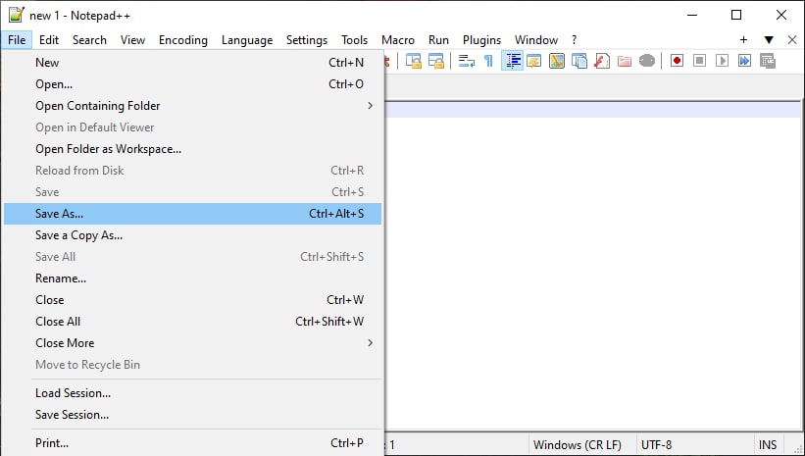Image resolution: width=805 pixels, height=456 pixels.
Task: Toggle synchronize vertical scrolling icon
Action: [414, 61]
